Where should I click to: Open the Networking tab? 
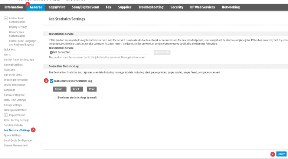click(230, 7)
